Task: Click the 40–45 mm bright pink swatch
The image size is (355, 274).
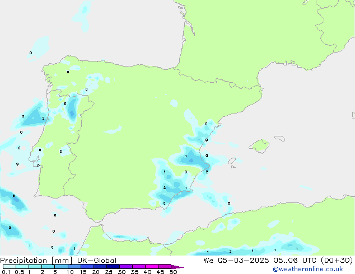Action: pos(152,267)
